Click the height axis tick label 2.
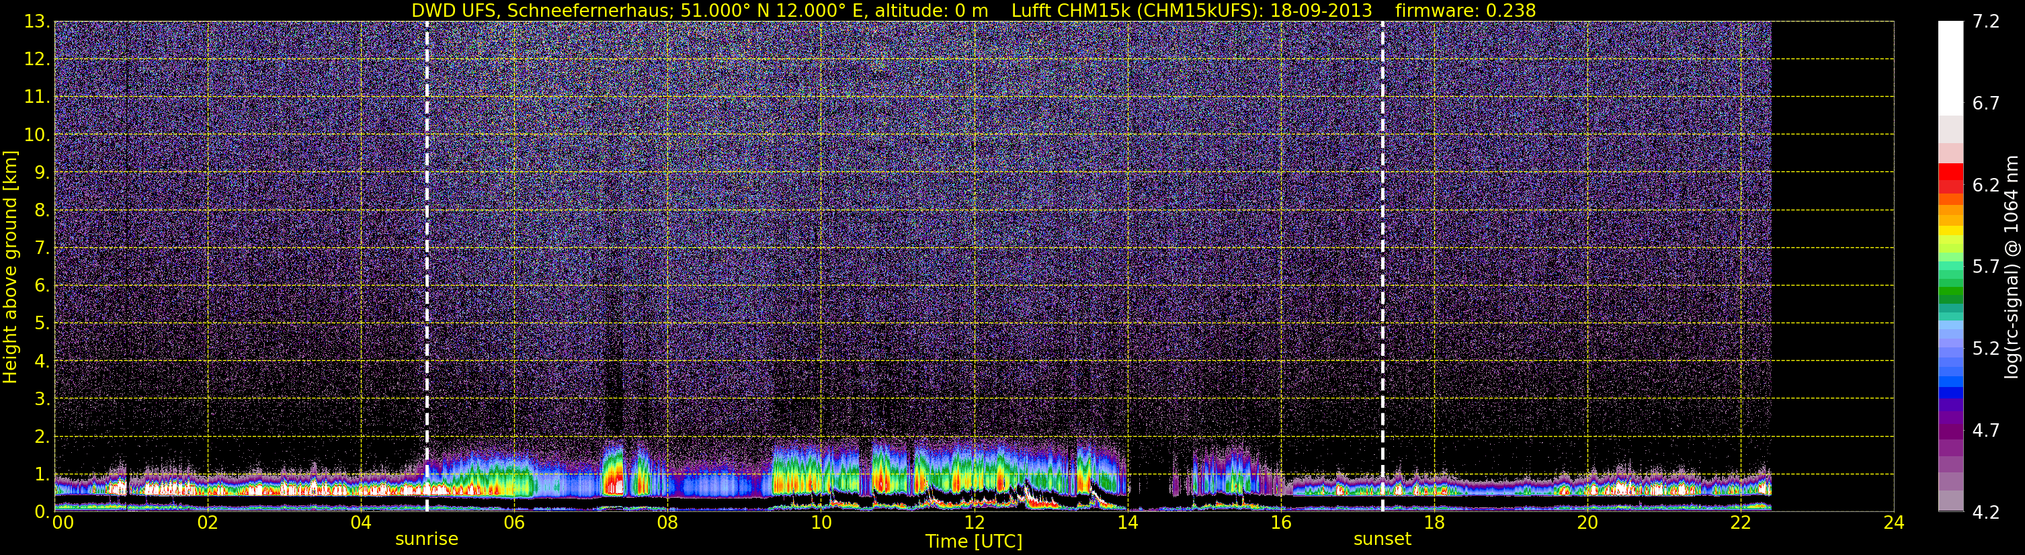Screen dimensions: 2025x555 (42, 437)
